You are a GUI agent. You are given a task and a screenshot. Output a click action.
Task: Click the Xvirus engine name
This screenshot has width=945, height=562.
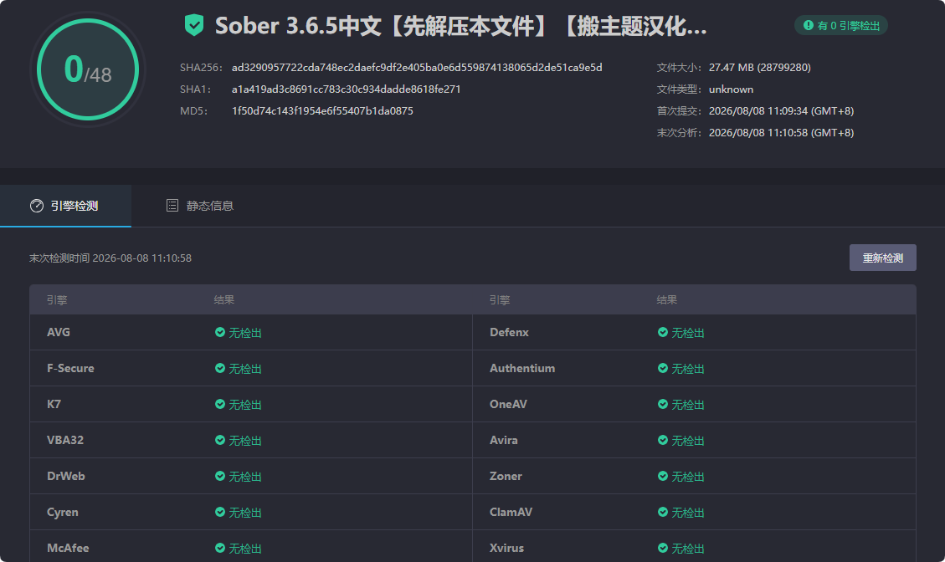point(507,548)
